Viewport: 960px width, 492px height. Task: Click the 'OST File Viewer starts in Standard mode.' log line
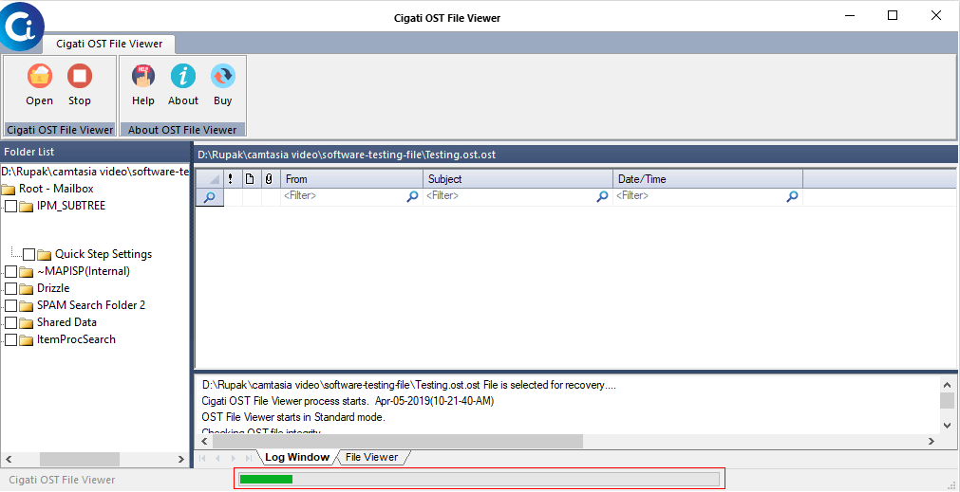point(293,417)
